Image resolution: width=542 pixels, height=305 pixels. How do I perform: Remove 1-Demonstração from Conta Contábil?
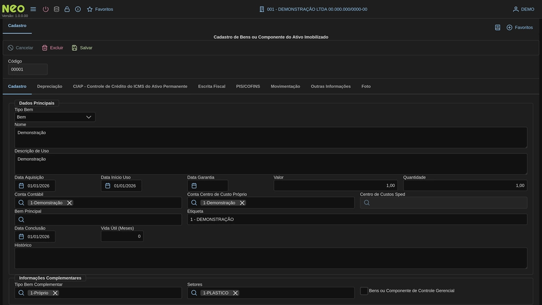[69, 203]
